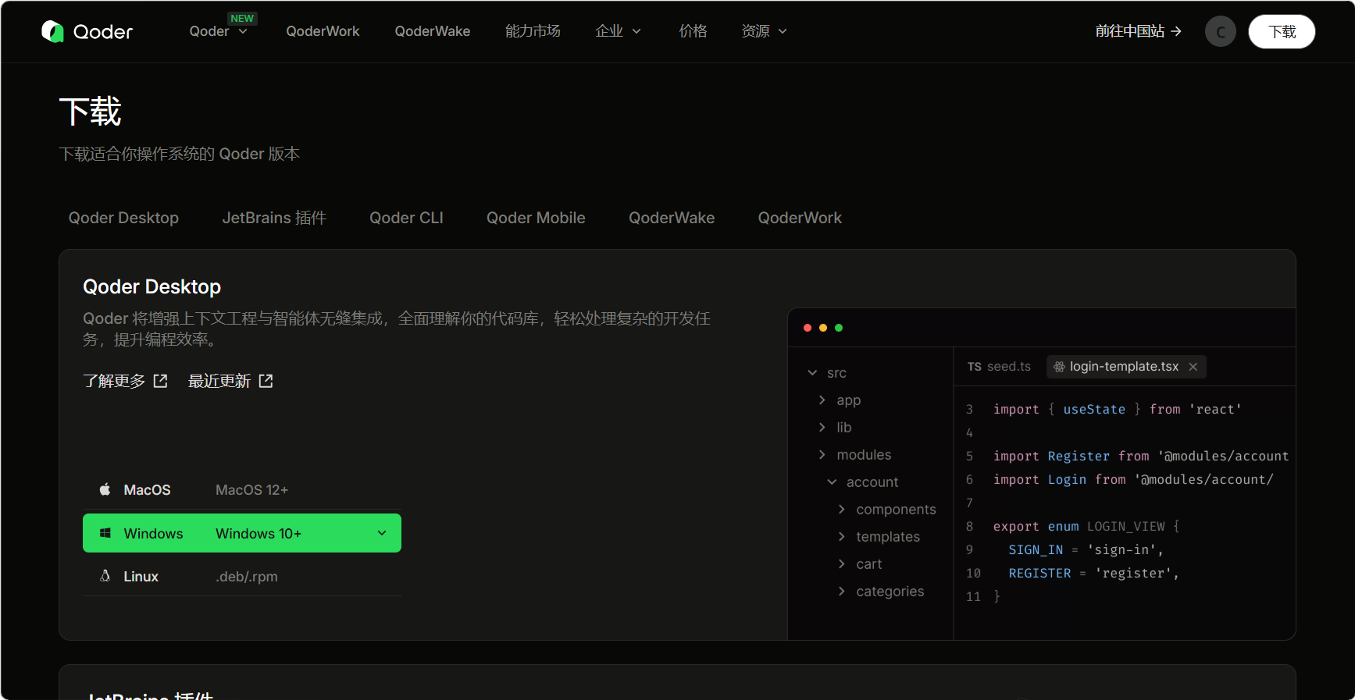Click 'REGISTER' enum member on line 10
This screenshot has width=1355, height=700.
1039,573
